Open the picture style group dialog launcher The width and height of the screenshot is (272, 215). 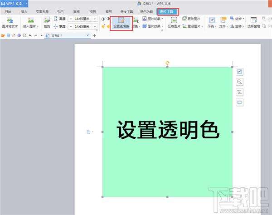162,30
